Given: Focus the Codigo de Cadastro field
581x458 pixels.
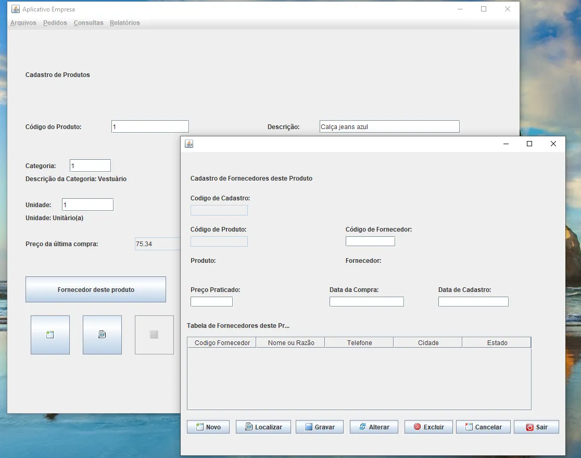Looking at the screenshot, I should pyautogui.click(x=219, y=210).
